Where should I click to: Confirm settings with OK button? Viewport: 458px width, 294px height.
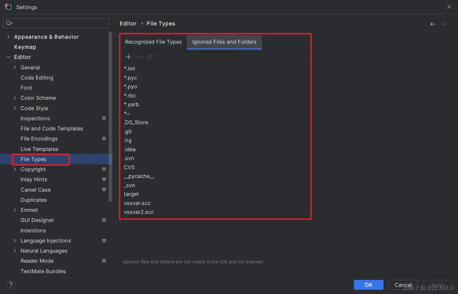368,285
